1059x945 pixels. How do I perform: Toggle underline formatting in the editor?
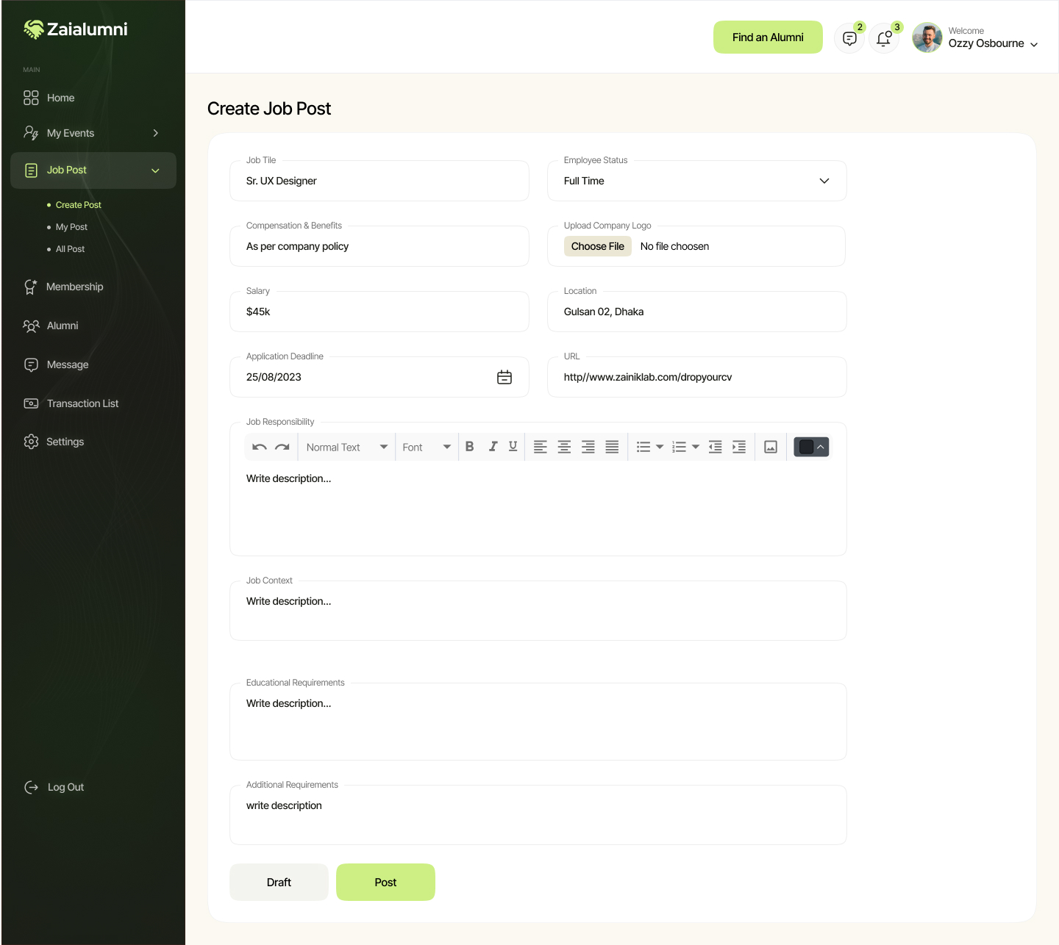point(513,446)
